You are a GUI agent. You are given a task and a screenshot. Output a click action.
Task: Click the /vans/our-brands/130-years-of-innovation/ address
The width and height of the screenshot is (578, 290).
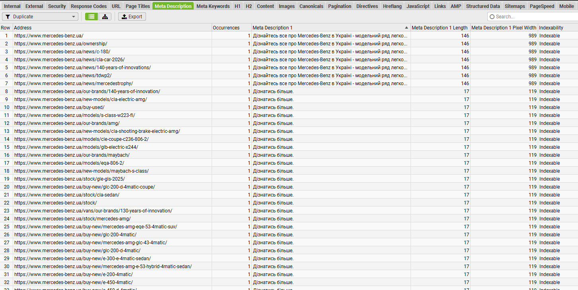[93, 211]
